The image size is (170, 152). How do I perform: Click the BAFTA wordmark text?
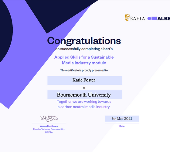tap(138, 19)
